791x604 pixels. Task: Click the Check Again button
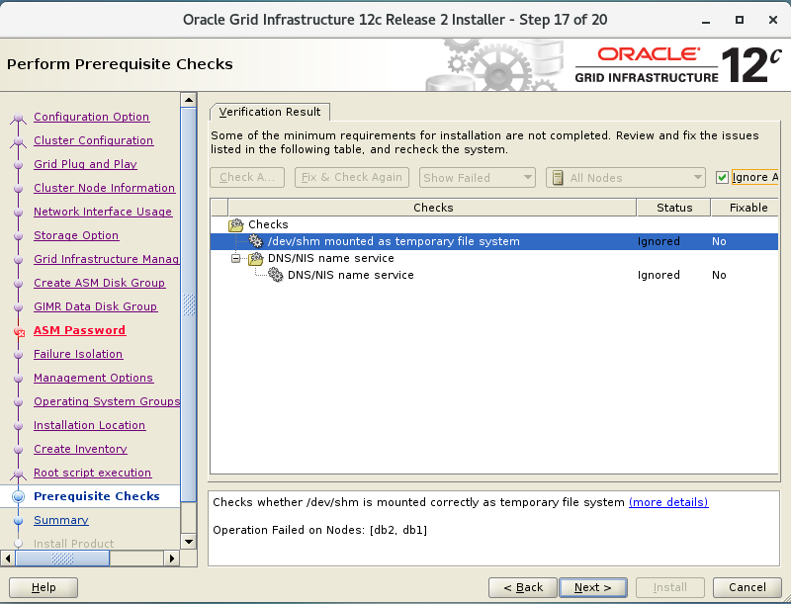247,178
